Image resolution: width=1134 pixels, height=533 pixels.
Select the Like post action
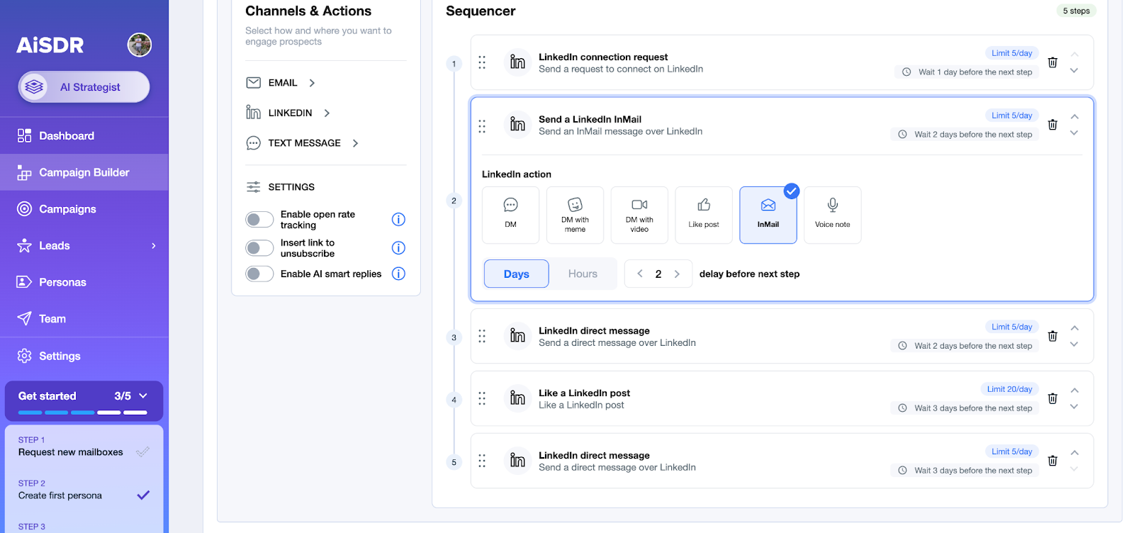pyautogui.click(x=704, y=215)
